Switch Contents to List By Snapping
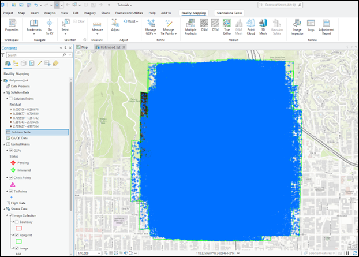359x257 pixels. point(48,63)
